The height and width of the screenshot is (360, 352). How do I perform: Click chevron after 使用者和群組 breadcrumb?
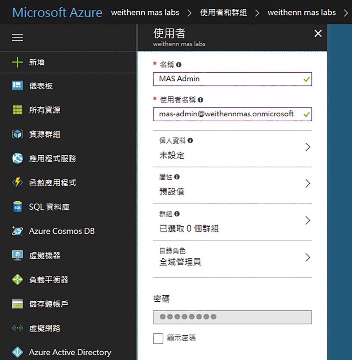coord(257,13)
